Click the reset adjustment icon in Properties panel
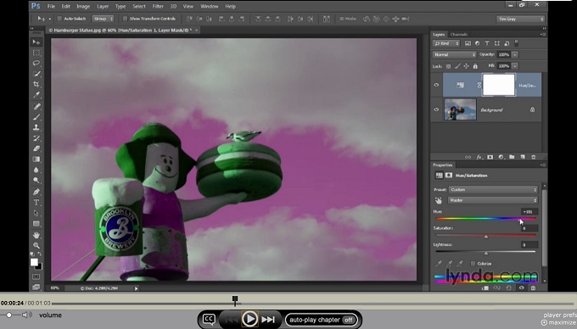The height and width of the screenshot is (329, 577). pos(508,287)
